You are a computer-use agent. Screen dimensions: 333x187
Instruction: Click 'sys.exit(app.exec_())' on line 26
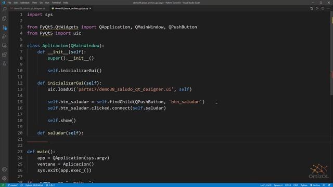64,170
